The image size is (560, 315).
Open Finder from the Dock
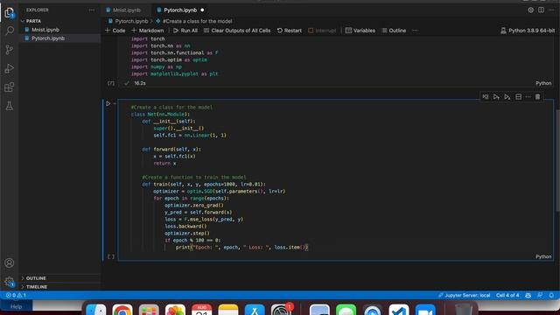95,310
